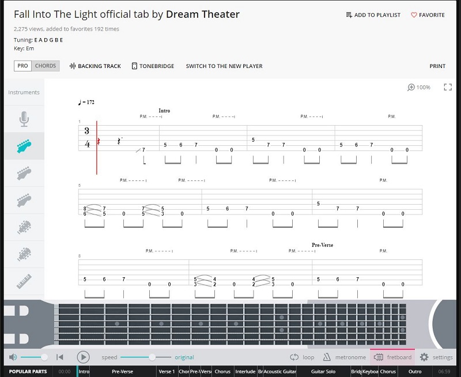Enter fullscreen tab view

pos(448,87)
